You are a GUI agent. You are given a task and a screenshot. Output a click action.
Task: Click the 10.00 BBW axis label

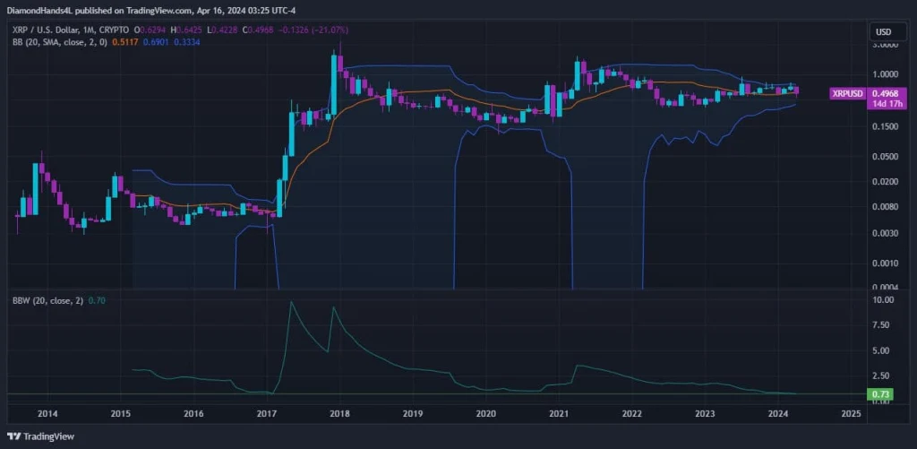pos(883,299)
